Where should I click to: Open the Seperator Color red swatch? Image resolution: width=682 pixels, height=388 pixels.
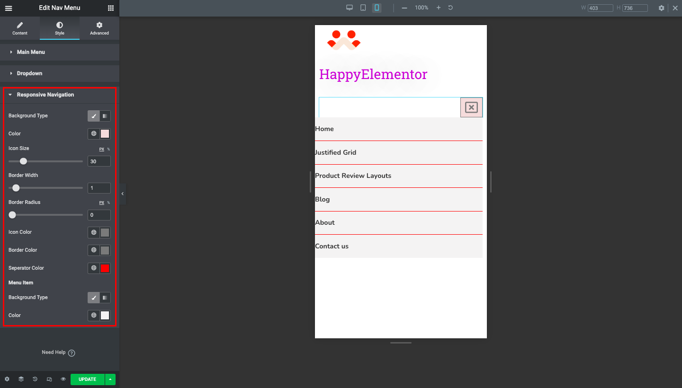105,268
